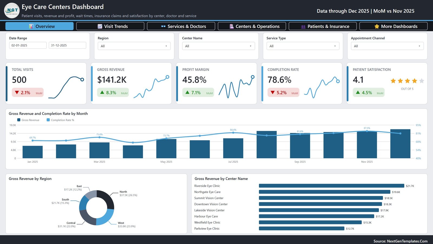Click the Gross Revenue sparkline end marker

(x=168, y=77)
